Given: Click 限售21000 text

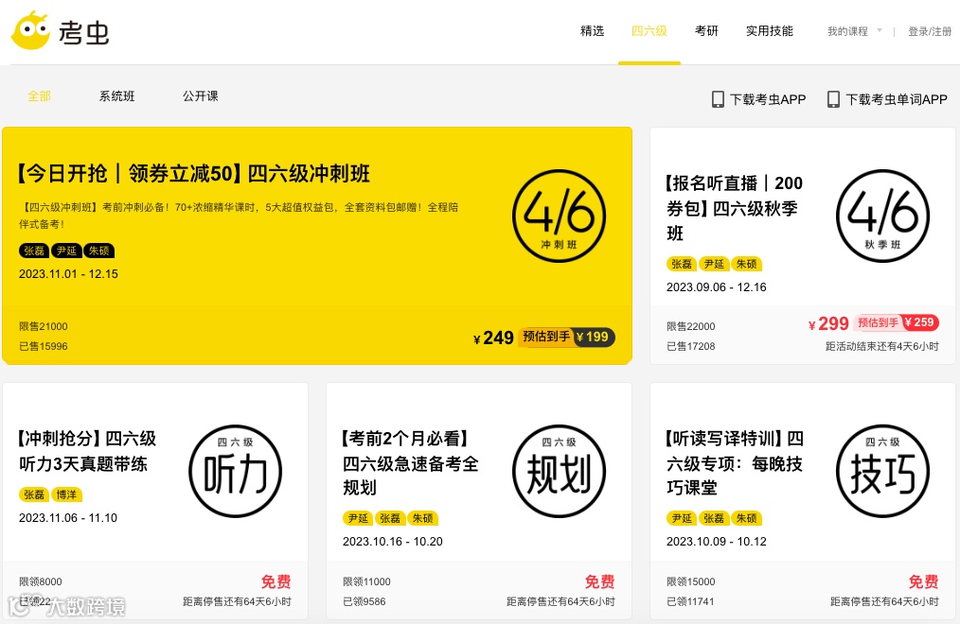Looking at the screenshot, I should coord(44,326).
